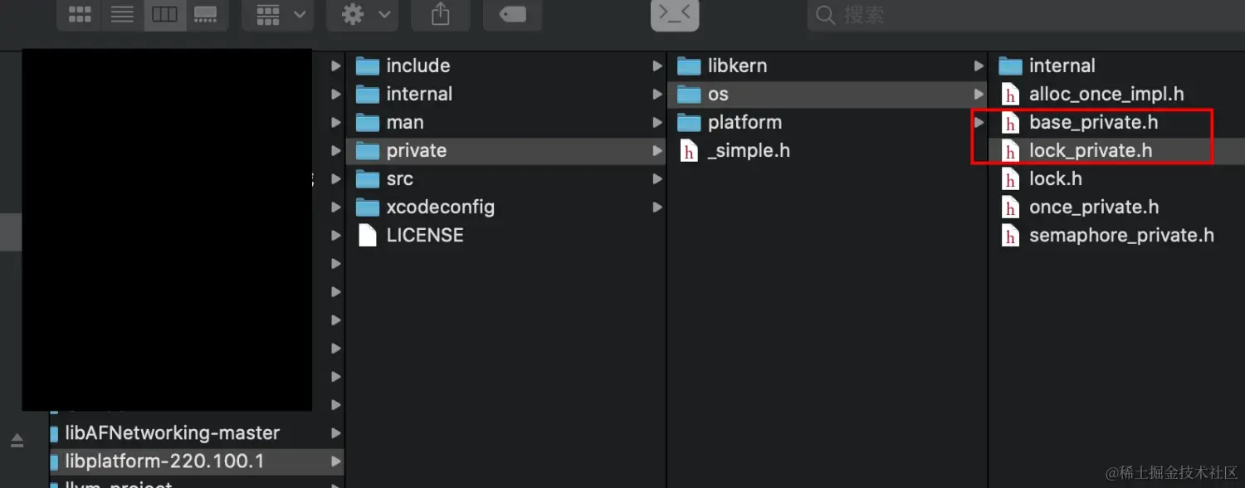Click the eject icon in sidebar
The height and width of the screenshot is (488, 1245).
click(17, 440)
